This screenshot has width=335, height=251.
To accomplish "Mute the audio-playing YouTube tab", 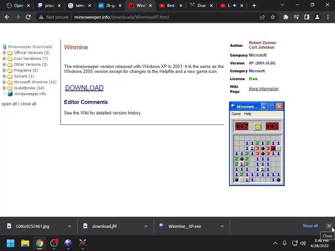I will [x=235, y=6].
